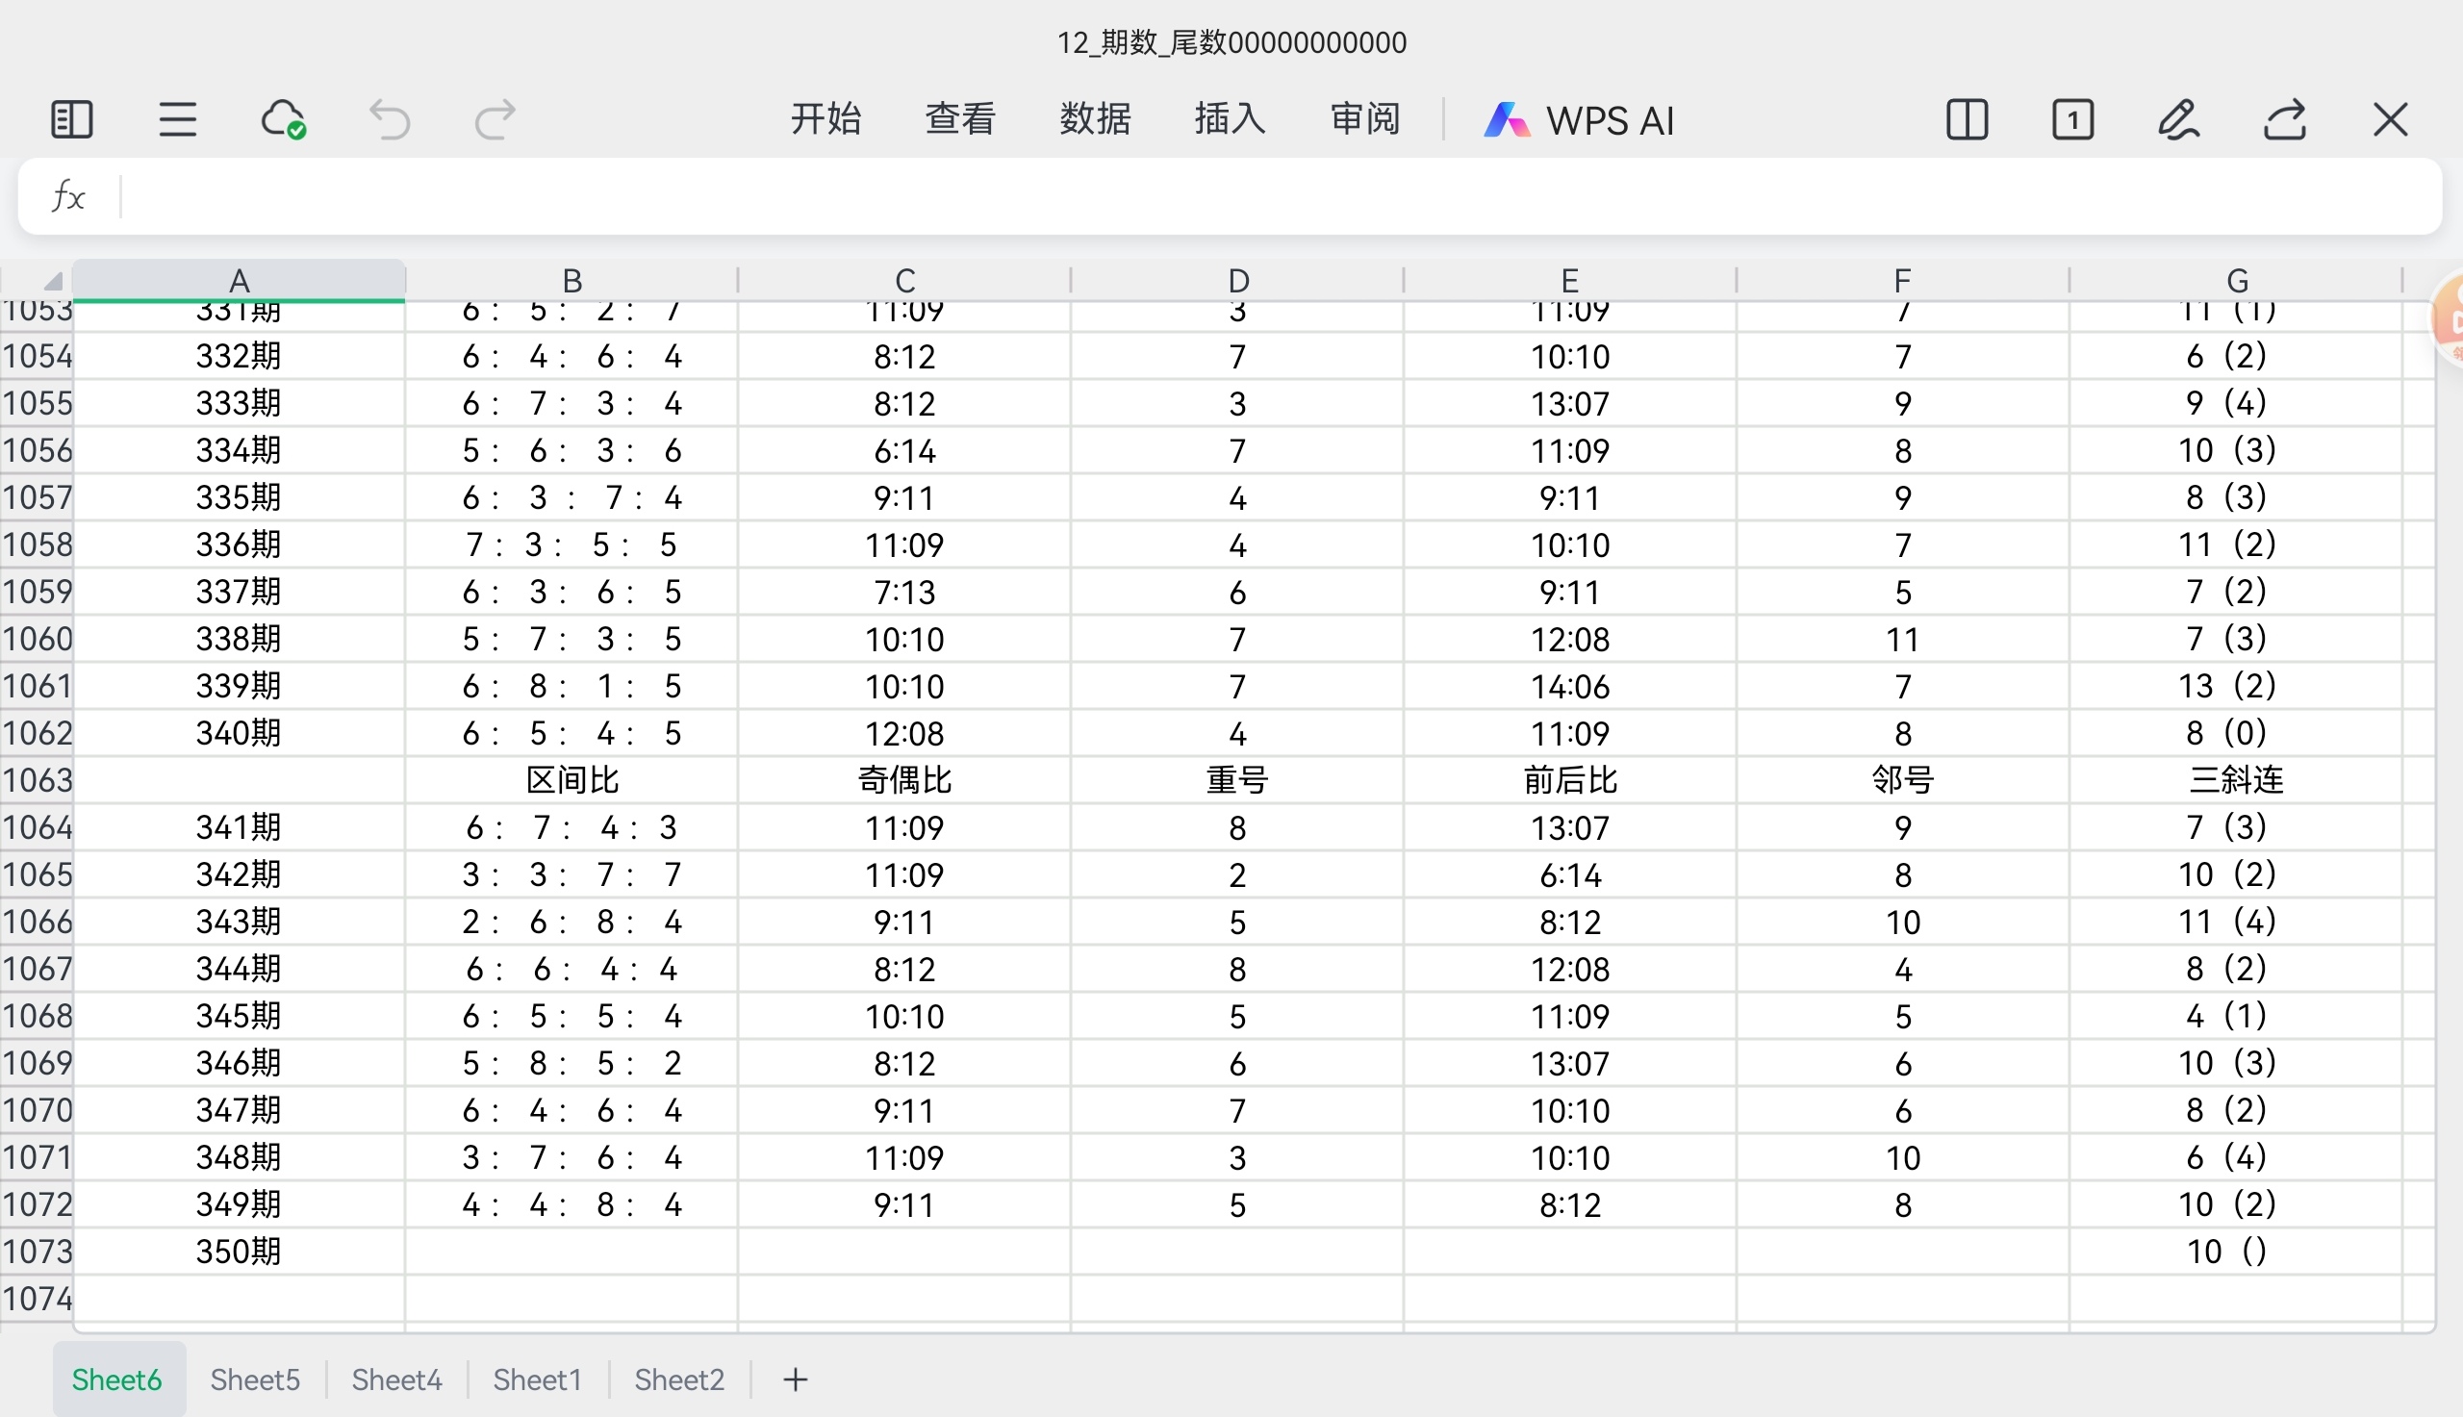Open the 数据 menu tab
This screenshot has height=1417, width=2463.
(1095, 118)
